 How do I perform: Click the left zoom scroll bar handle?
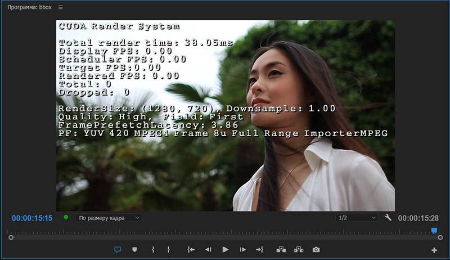[x=11, y=237]
